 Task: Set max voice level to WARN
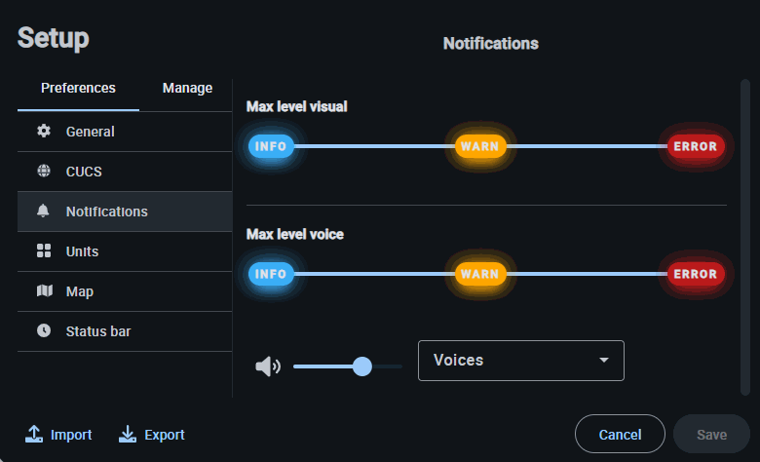click(479, 274)
